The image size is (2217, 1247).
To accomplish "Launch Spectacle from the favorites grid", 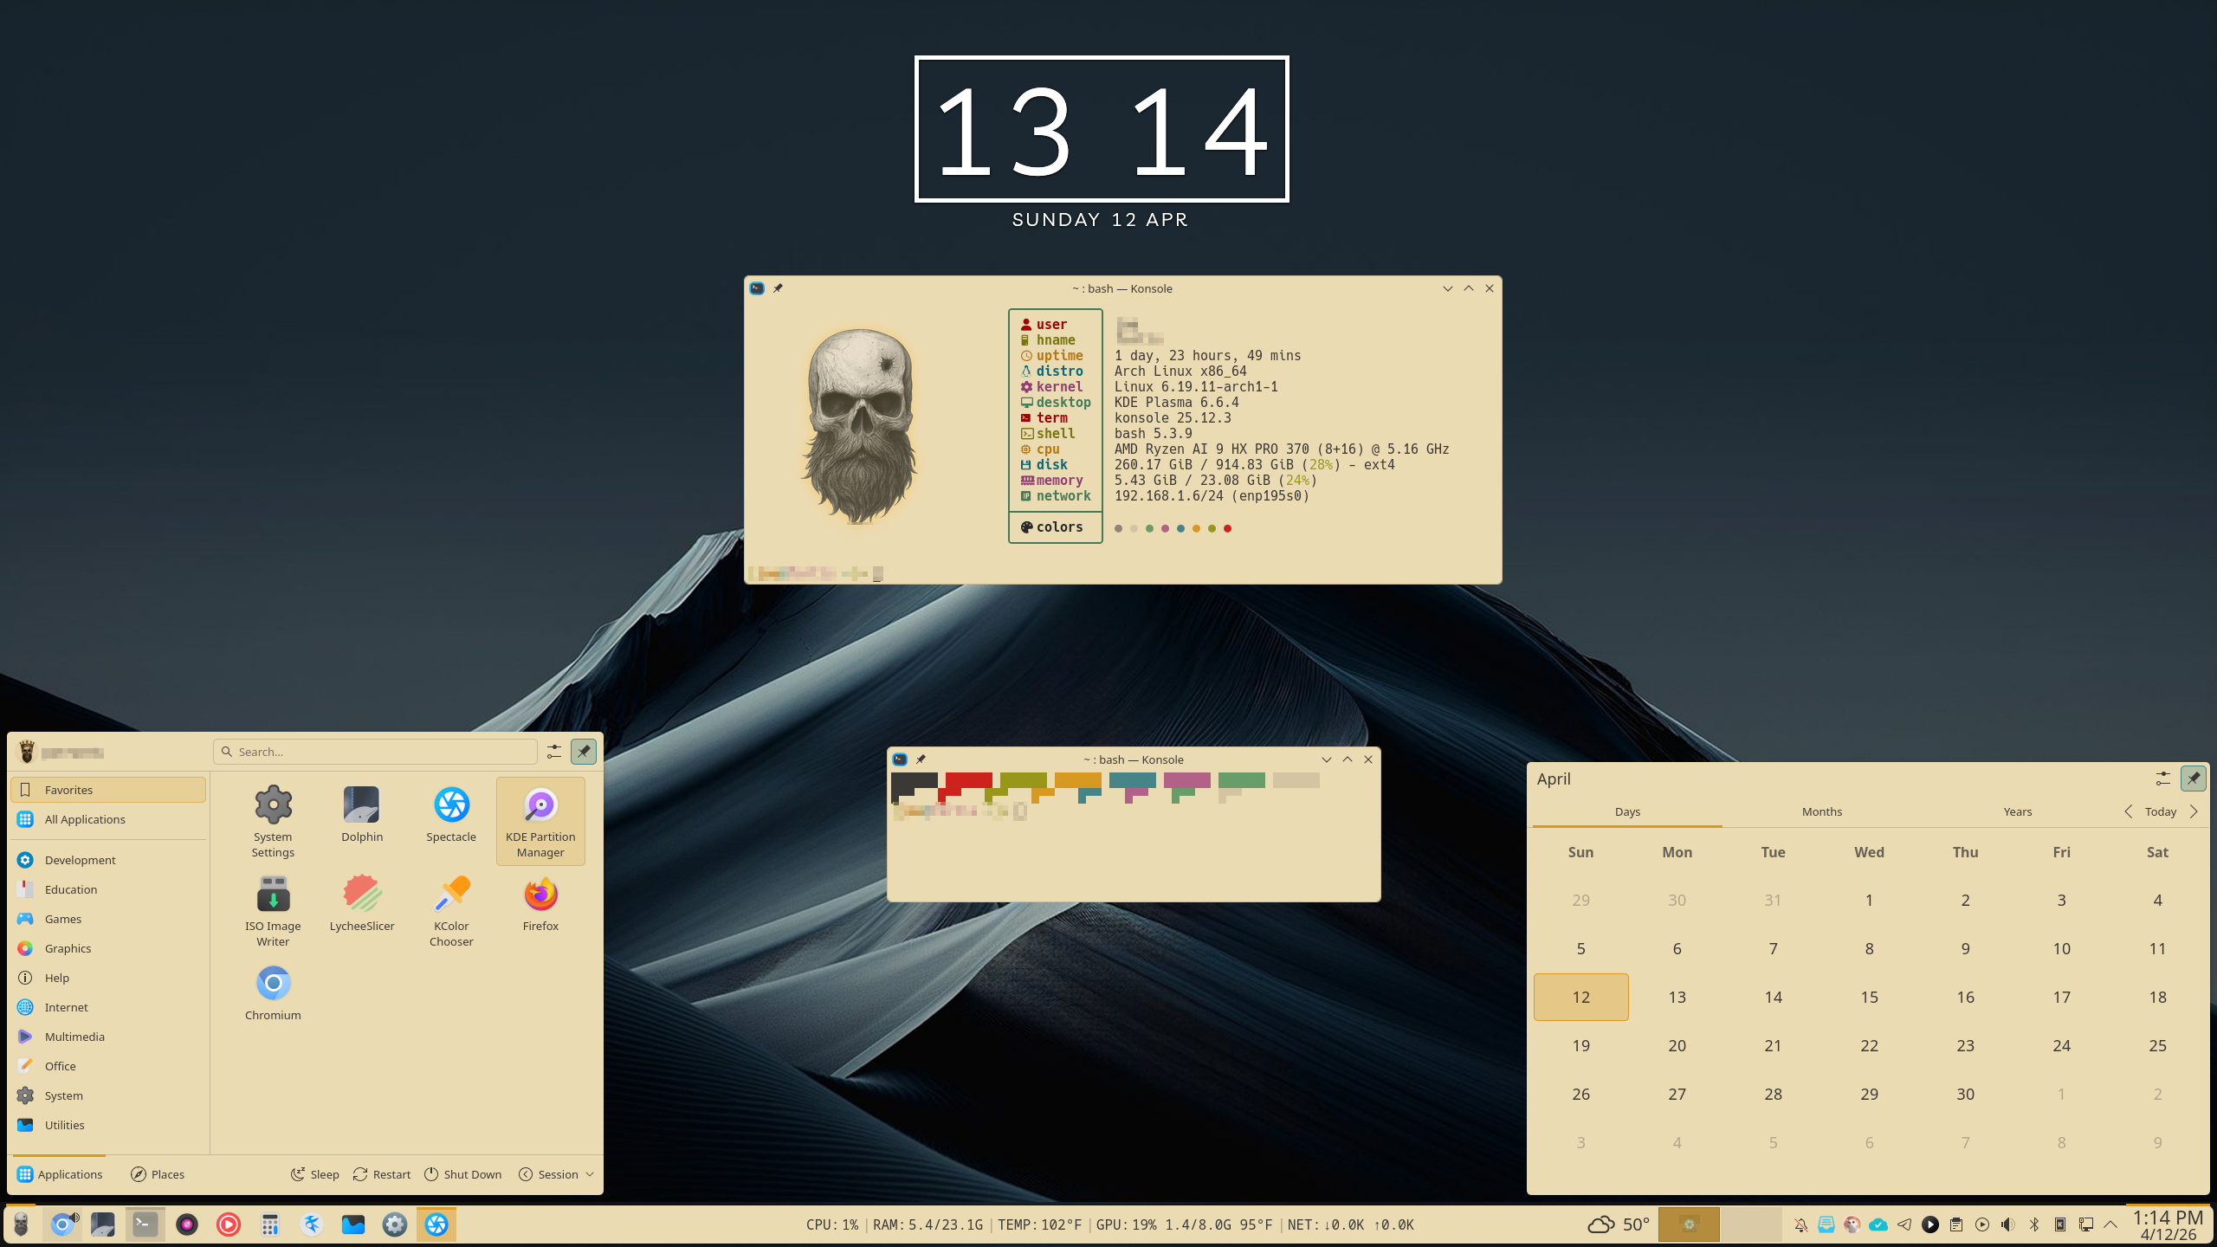I will coord(451,814).
